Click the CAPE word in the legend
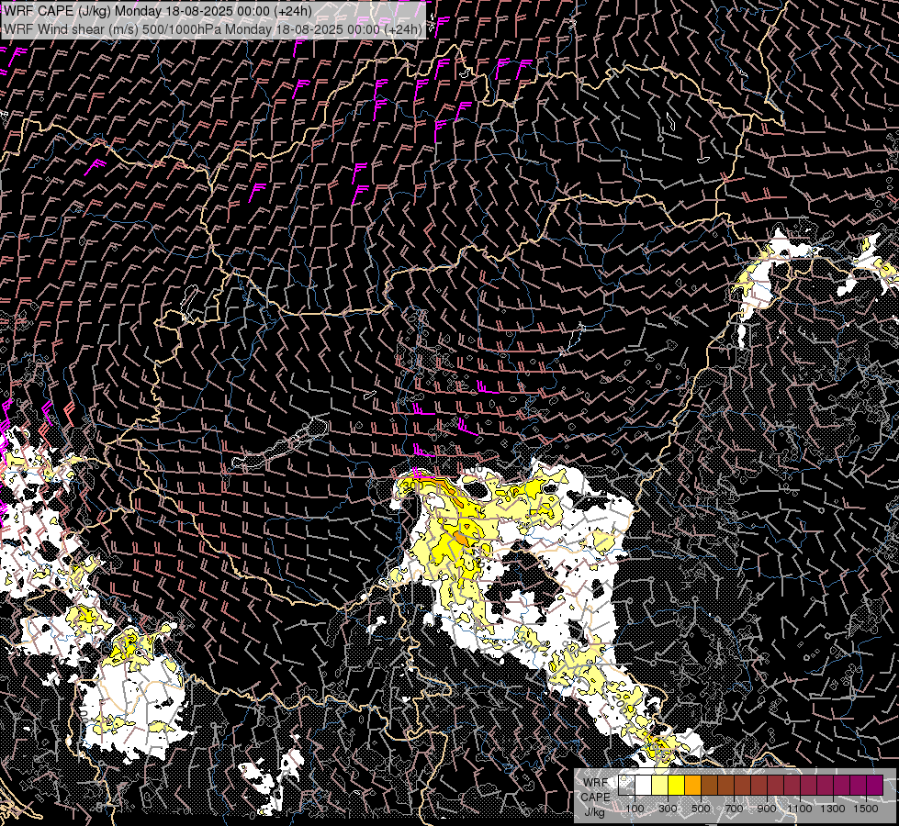 point(596,798)
